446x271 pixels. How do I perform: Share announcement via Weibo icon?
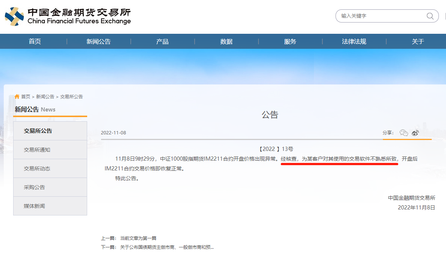415,132
